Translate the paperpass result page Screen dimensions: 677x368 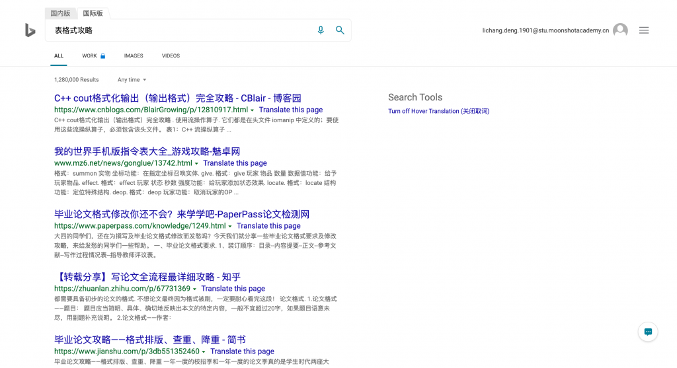coord(268,226)
